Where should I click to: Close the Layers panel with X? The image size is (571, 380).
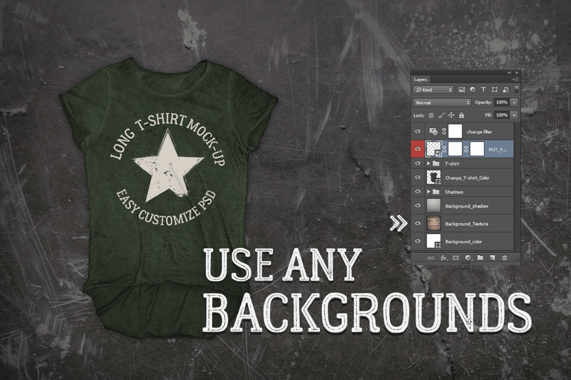517,73
